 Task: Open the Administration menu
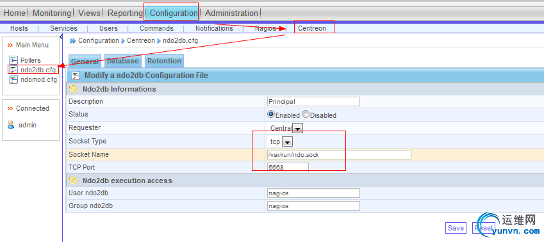[x=231, y=13]
